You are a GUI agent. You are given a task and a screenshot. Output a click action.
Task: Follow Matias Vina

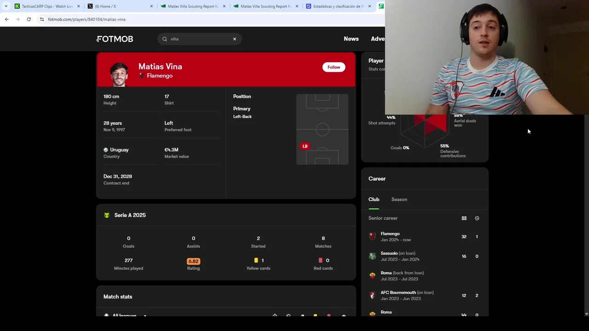pos(334,67)
